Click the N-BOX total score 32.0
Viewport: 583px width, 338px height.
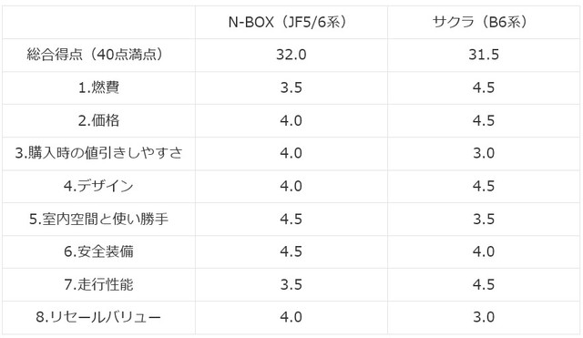click(x=291, y=55)
